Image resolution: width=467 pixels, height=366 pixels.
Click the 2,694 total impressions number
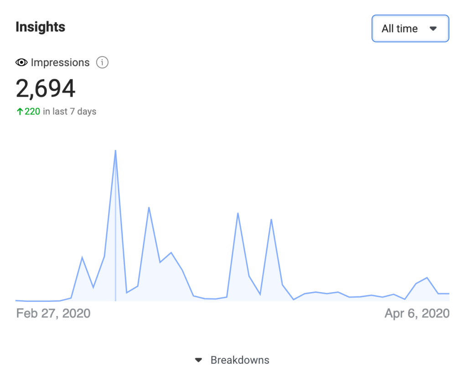[x=45, y=88]
